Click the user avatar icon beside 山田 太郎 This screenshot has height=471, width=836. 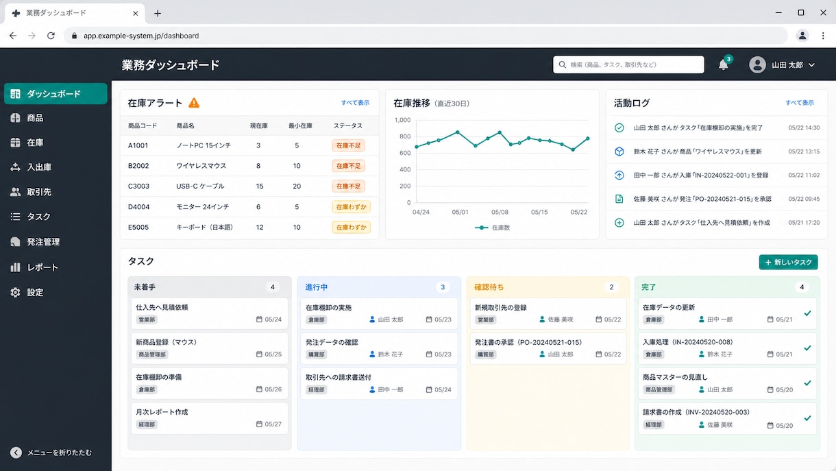(x=757, y=64)
